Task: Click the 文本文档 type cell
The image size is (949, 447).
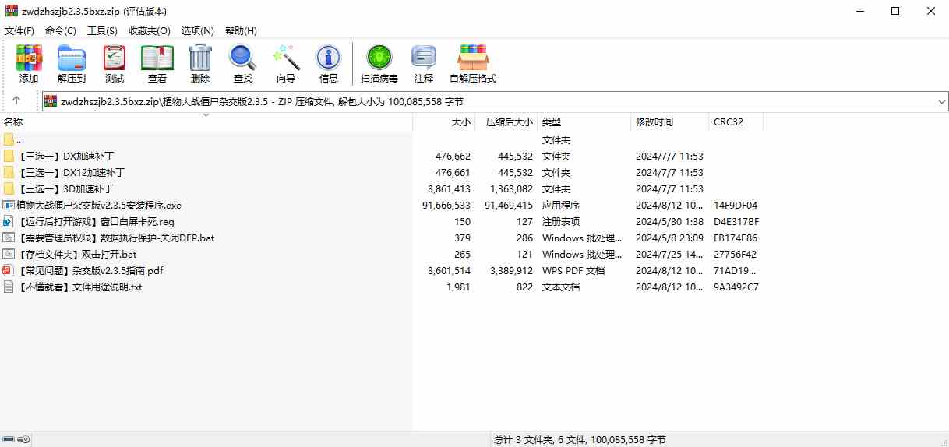Action: click(x=561, y=287)
